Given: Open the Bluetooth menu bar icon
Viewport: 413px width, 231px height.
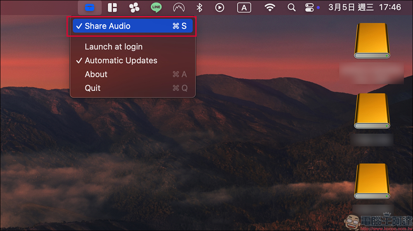Looking at the screenshot, I should click(x=199, y=7).
